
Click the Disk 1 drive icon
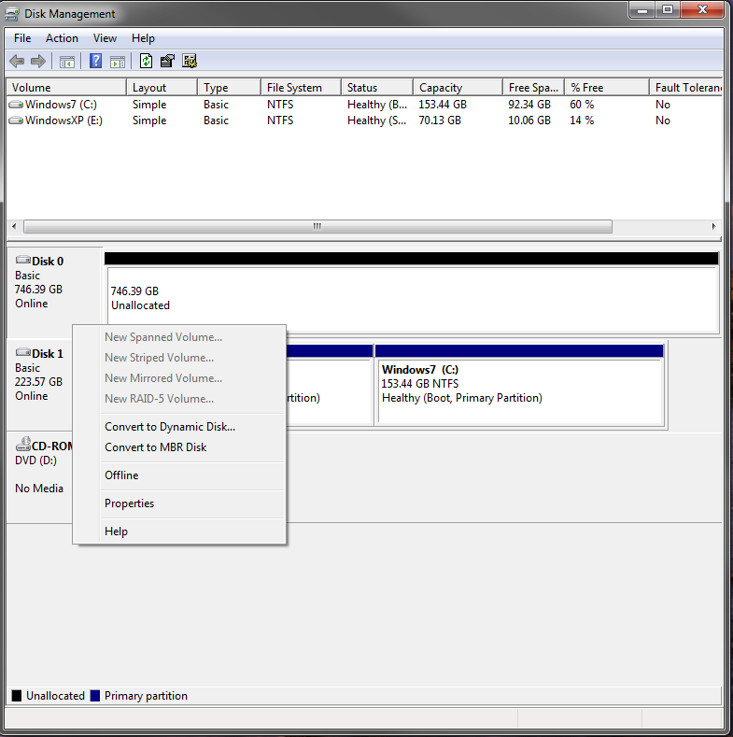[23, 352]
